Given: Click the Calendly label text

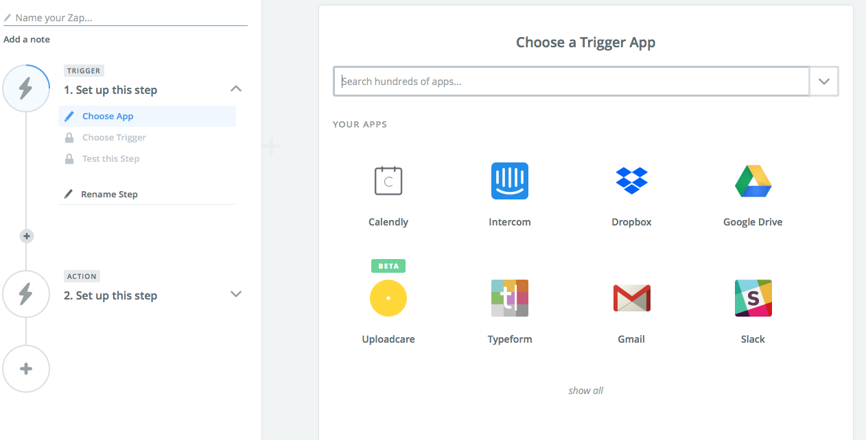Looking at the screenshot, I should [x=388, y=222].
